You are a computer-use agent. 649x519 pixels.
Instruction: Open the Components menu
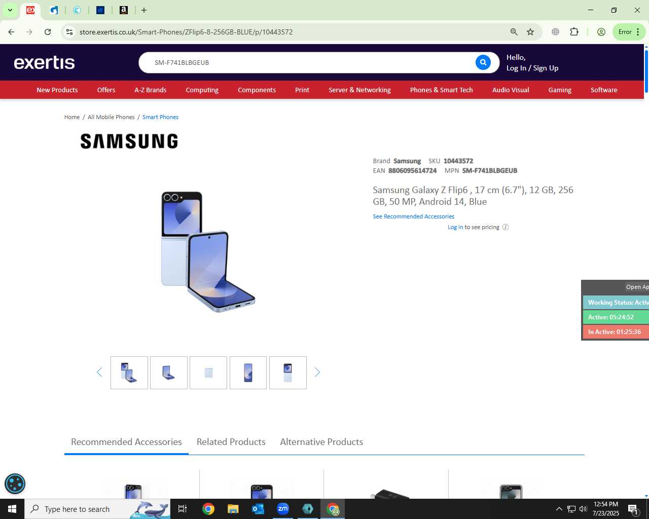tap(257, 90)
